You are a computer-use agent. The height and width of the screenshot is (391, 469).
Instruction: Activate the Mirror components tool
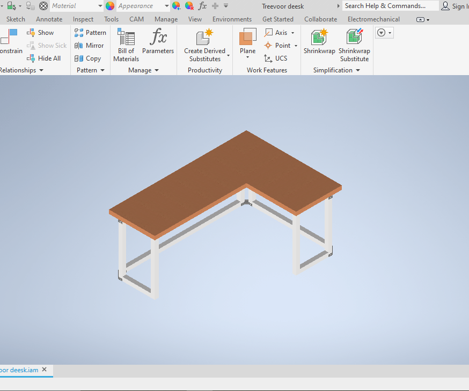[89, 45]
